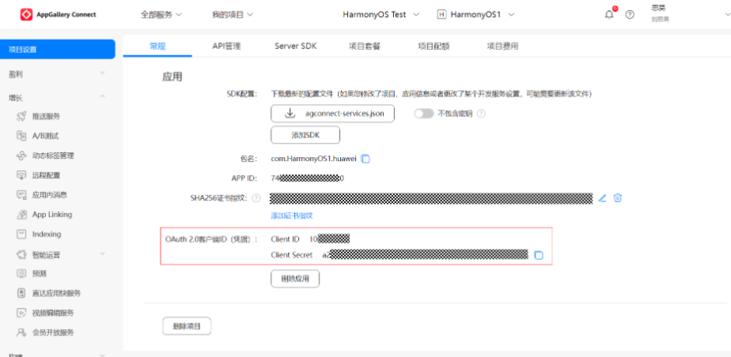Screen dimensions: 731x357
Task: Switch to the Server SDK tab
Action: pyautogui.click(x=296, y=46)
